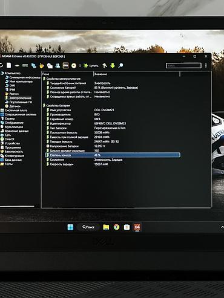Expand Операционная система category

pyautogui.click(x=18, y=114)
